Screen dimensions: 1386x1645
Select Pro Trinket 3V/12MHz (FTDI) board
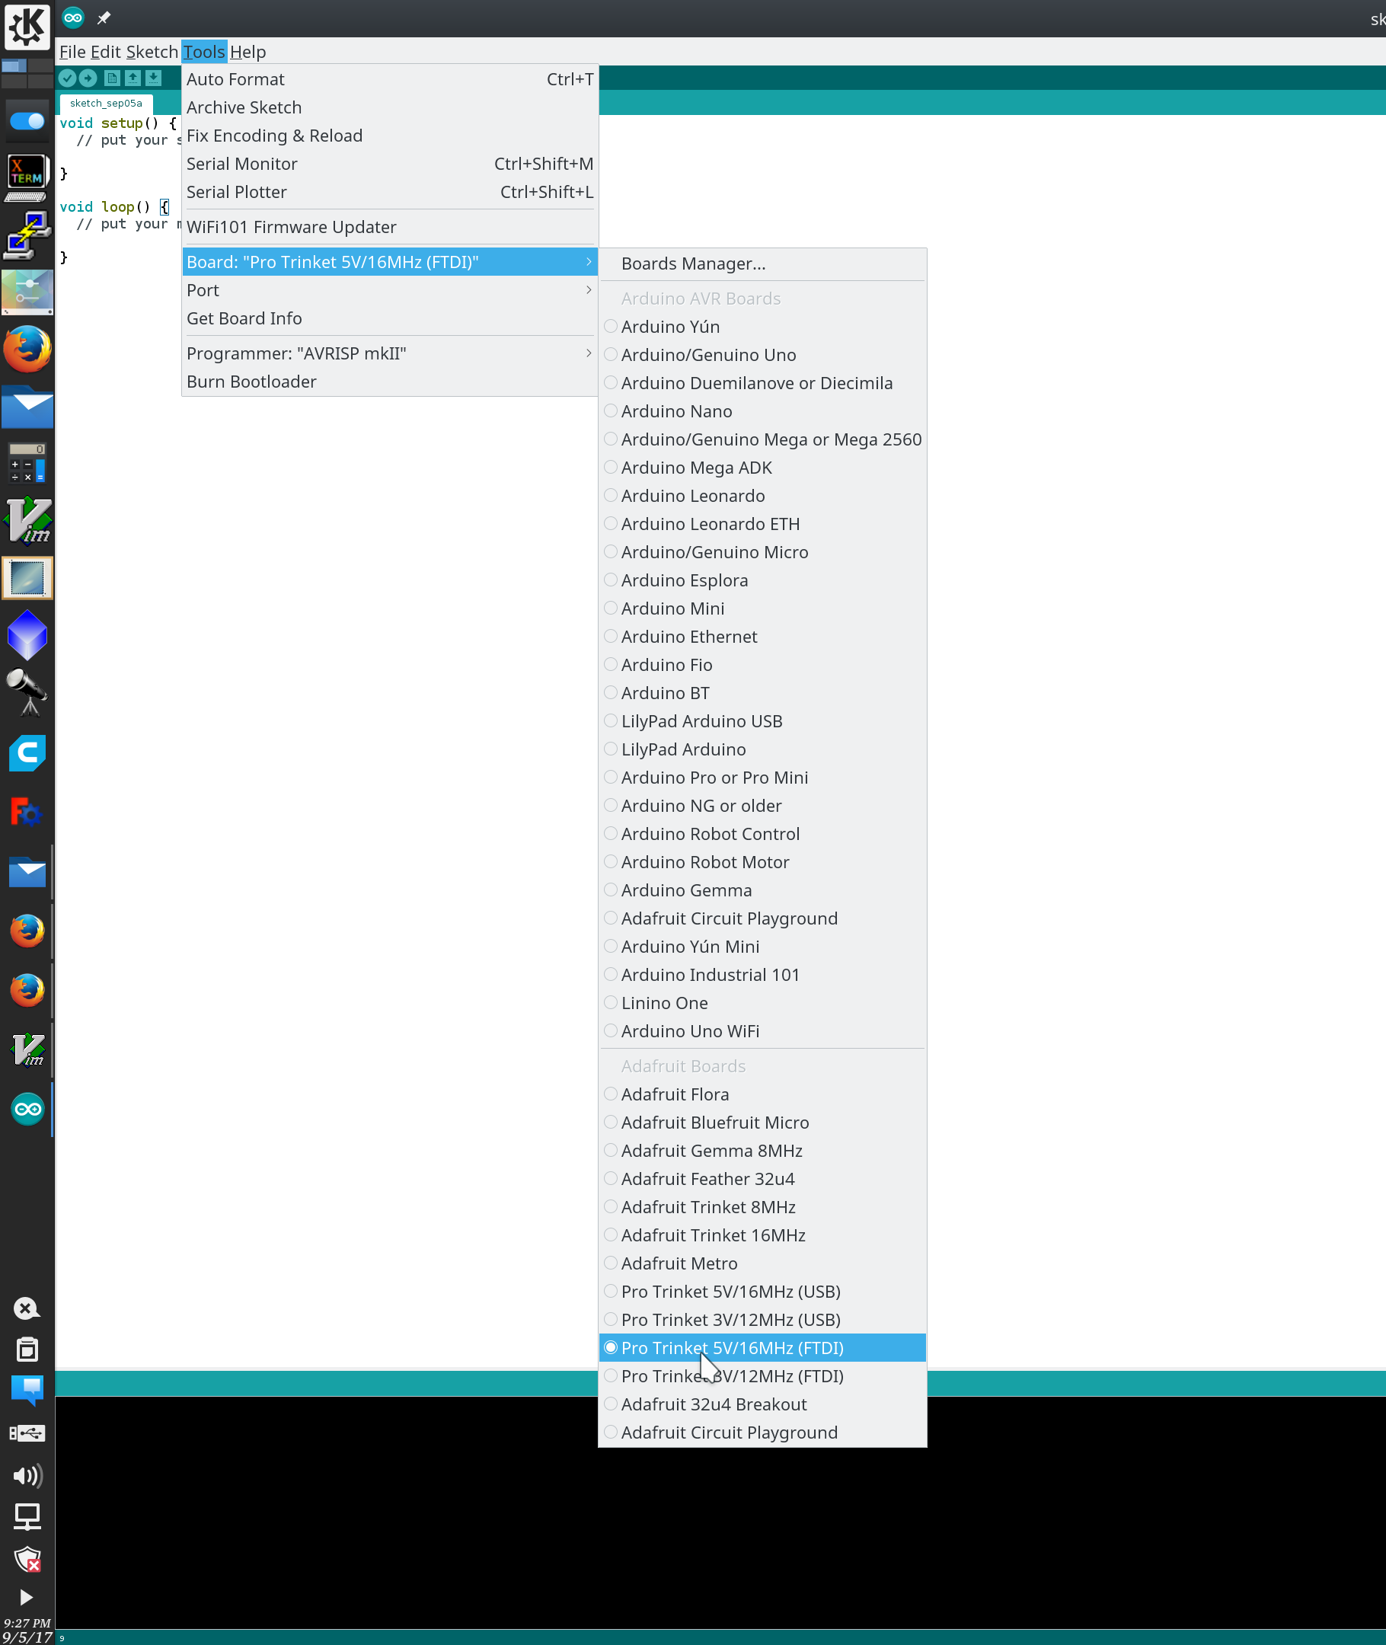click(x=762, y=1376)
